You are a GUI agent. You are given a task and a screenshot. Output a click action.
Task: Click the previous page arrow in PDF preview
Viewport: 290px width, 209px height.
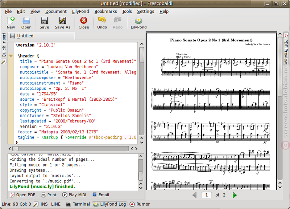[x=194, y=195]
